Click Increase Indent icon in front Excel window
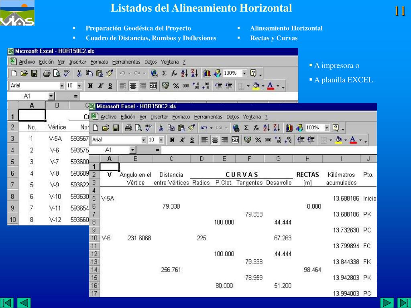 (x=311, y=140)
